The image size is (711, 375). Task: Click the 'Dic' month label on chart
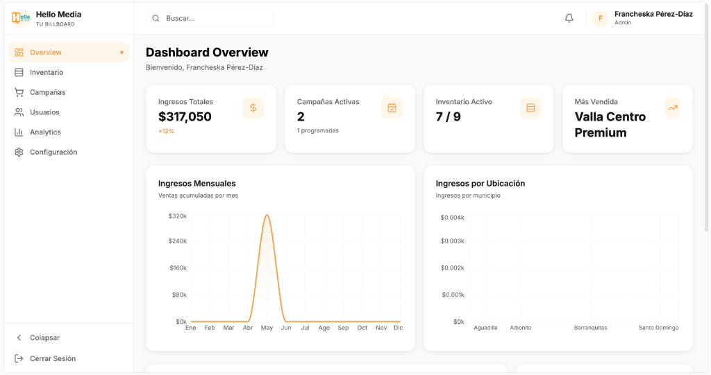point(398,328)
